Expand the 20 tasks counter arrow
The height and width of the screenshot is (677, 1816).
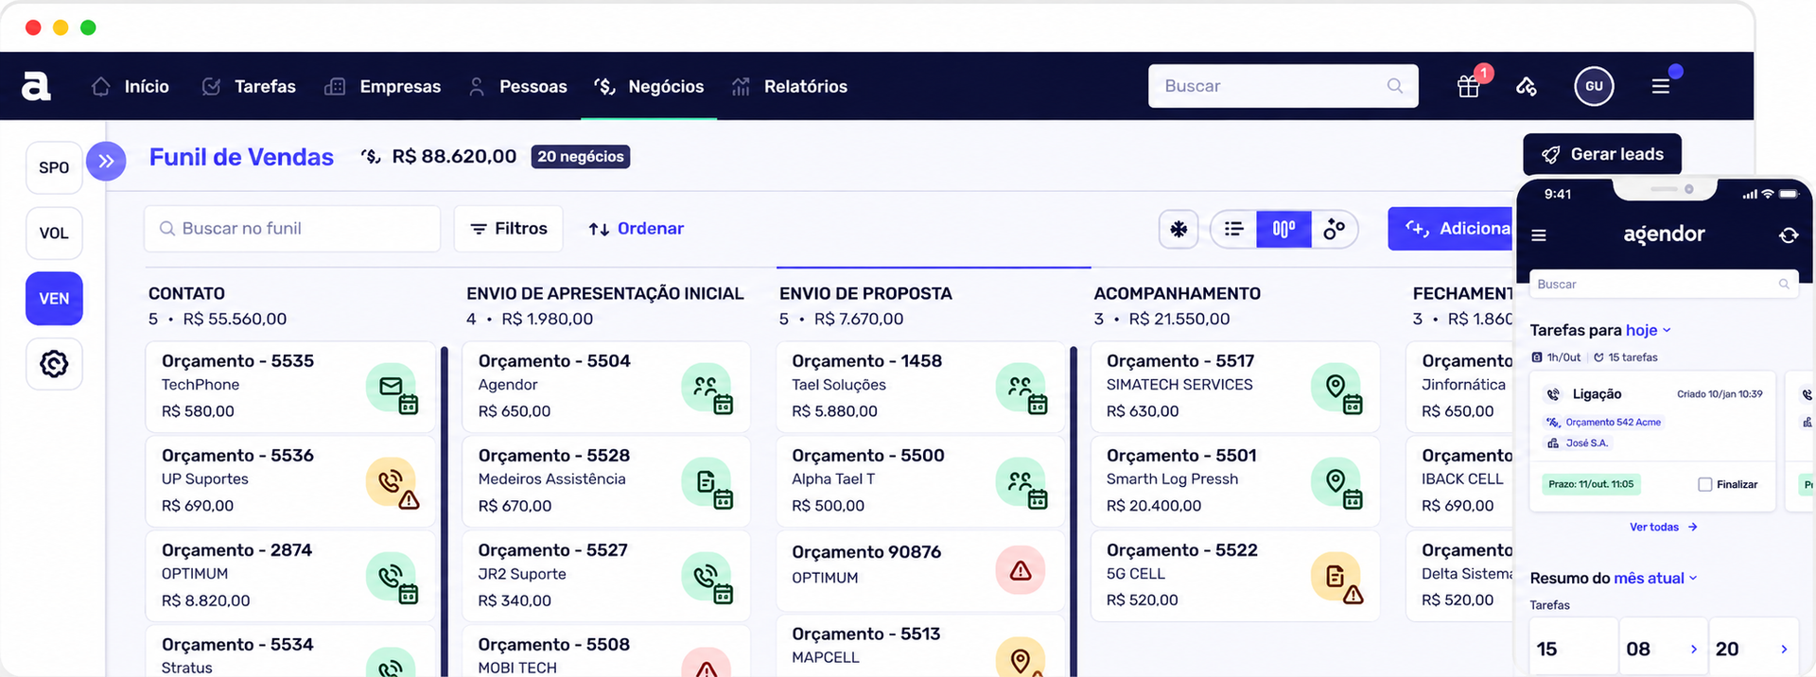(x=1784, y=649)
